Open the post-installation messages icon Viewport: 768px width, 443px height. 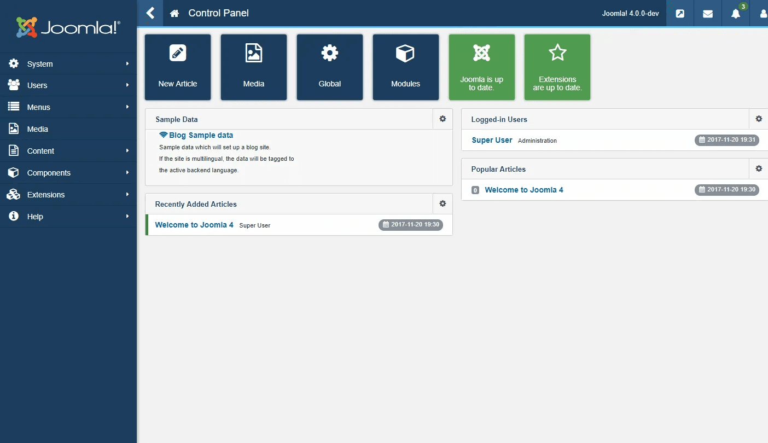coord(679,13)
